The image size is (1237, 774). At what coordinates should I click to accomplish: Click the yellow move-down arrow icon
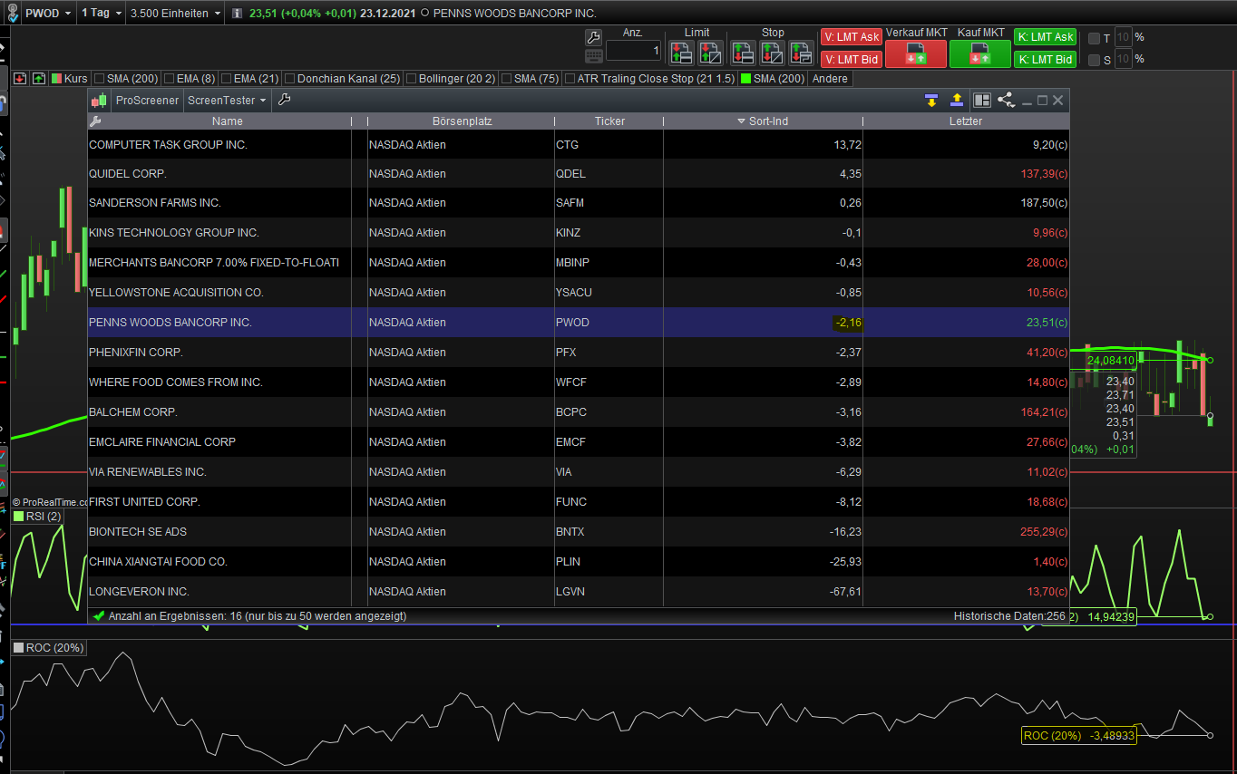(x=930, y=100)
